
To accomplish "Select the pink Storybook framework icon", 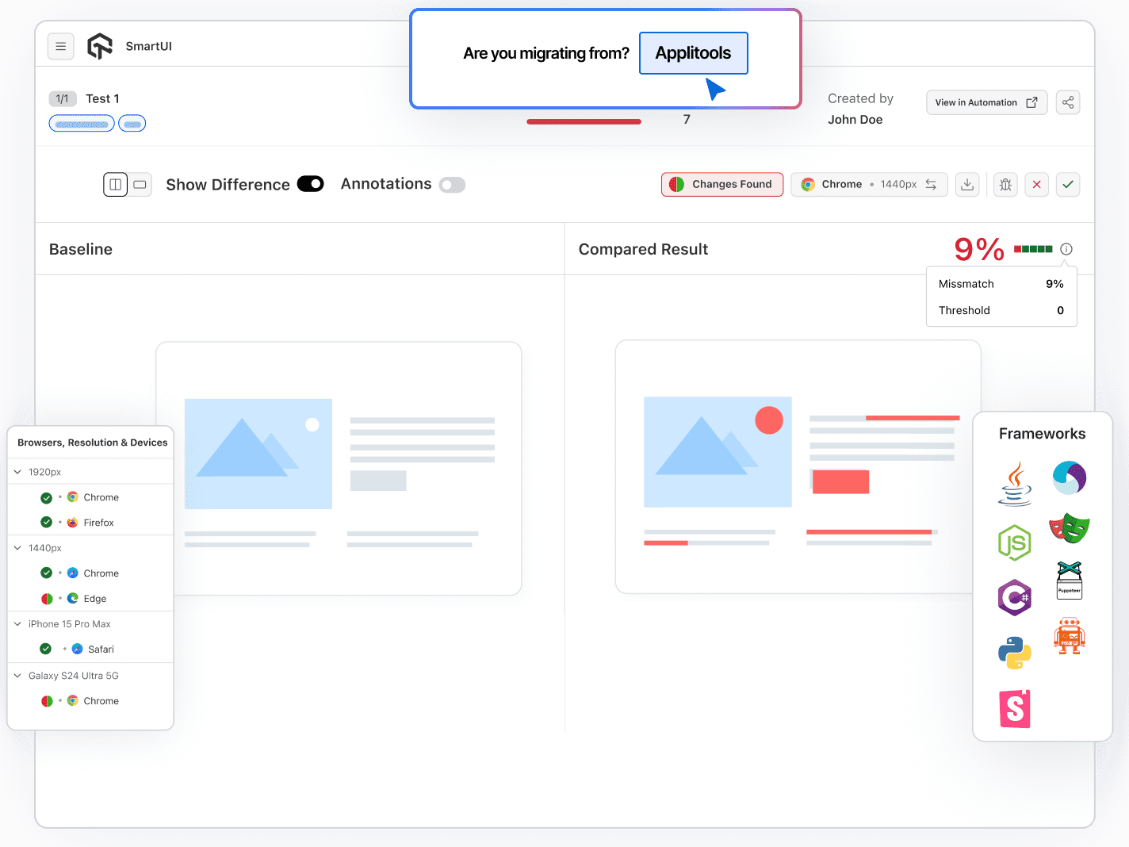I will point(1015,708).
